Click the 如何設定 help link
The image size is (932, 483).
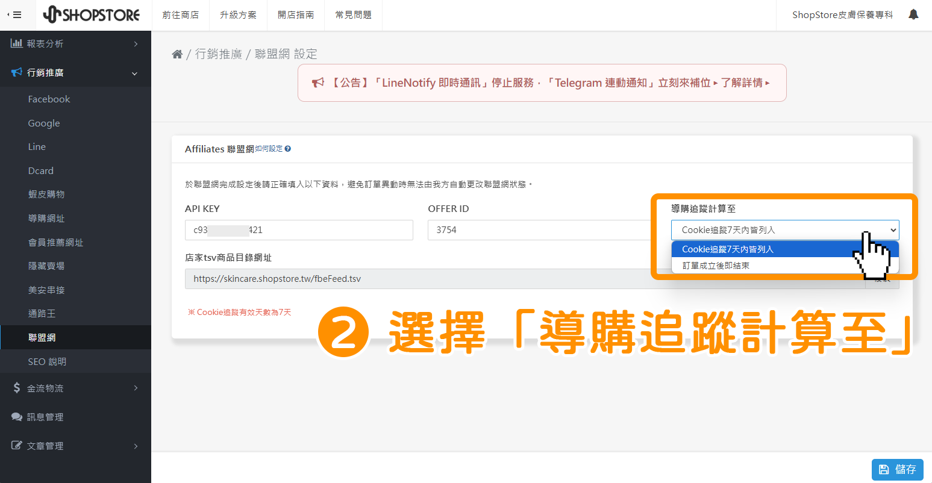point(269,149)
